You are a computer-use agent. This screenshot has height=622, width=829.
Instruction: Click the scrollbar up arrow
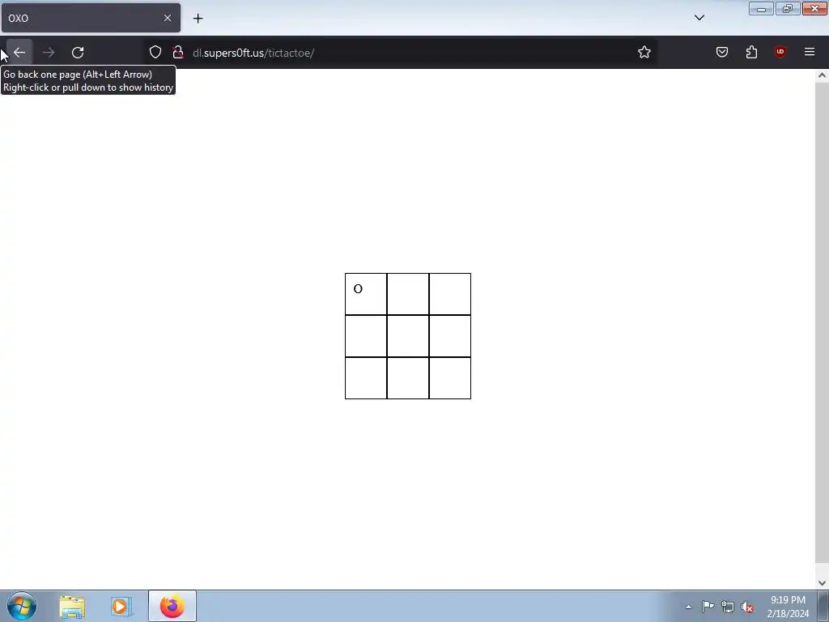tap(822, 75)
